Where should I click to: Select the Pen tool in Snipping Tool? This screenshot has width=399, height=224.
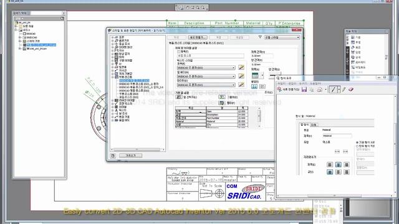(333, 90)
